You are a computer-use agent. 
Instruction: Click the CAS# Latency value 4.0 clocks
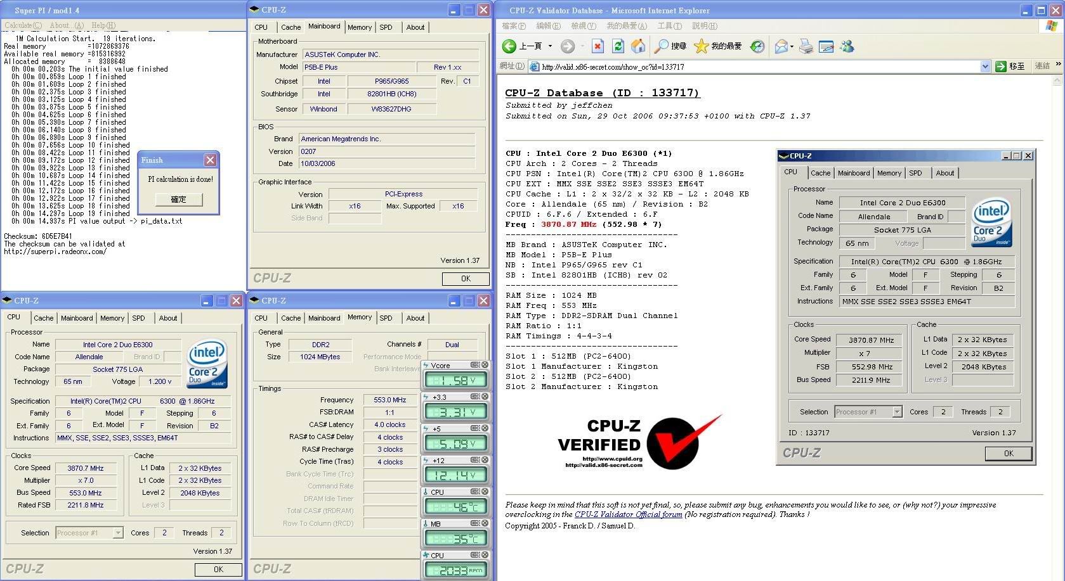pos(389,425)
